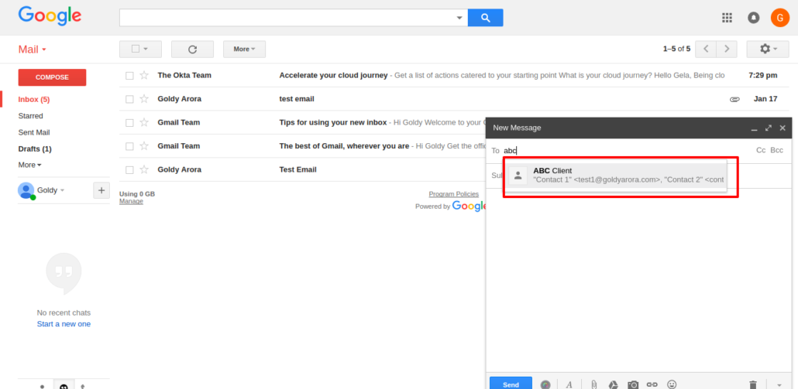The width and height of the screenshot is (798, 389).
Task: Focus the Google search box
Action: click(287, 18)
